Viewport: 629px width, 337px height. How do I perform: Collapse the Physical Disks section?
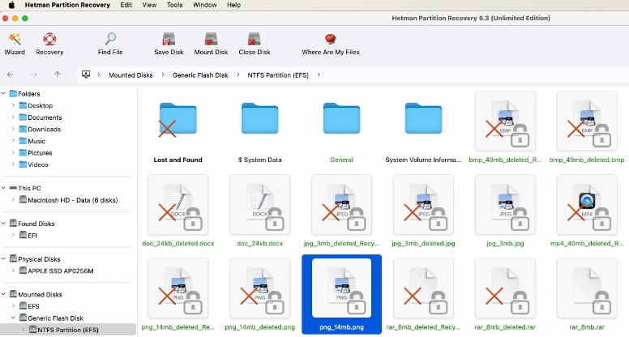pos(3,258)
